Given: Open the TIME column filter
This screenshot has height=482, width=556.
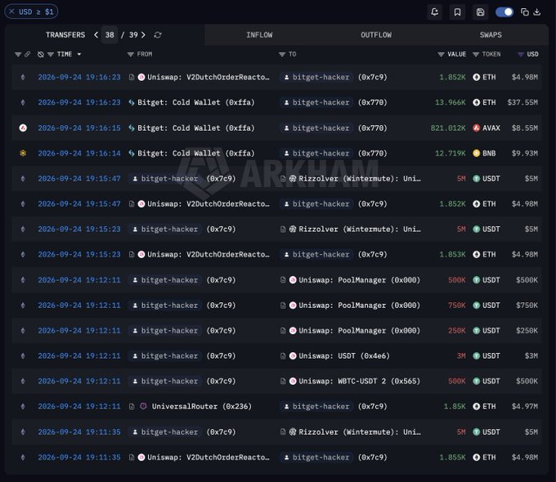Looking at the screenshot, I should point(51,54).
